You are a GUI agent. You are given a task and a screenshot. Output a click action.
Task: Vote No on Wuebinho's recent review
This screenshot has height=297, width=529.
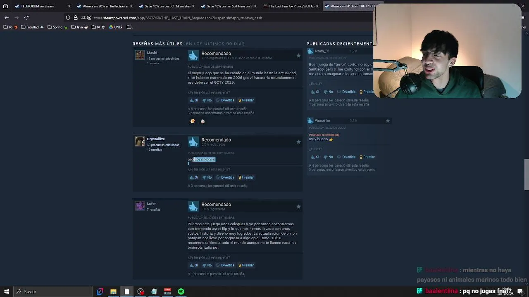pos(328,157)
